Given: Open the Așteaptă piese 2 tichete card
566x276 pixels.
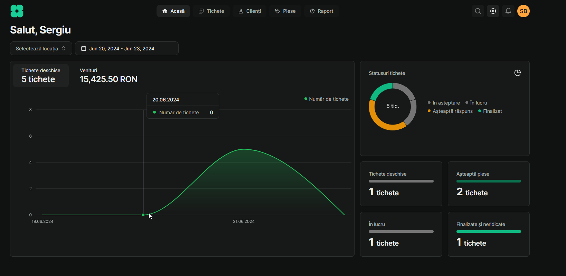Looking at the screenshot, I should tap(489, 184).
